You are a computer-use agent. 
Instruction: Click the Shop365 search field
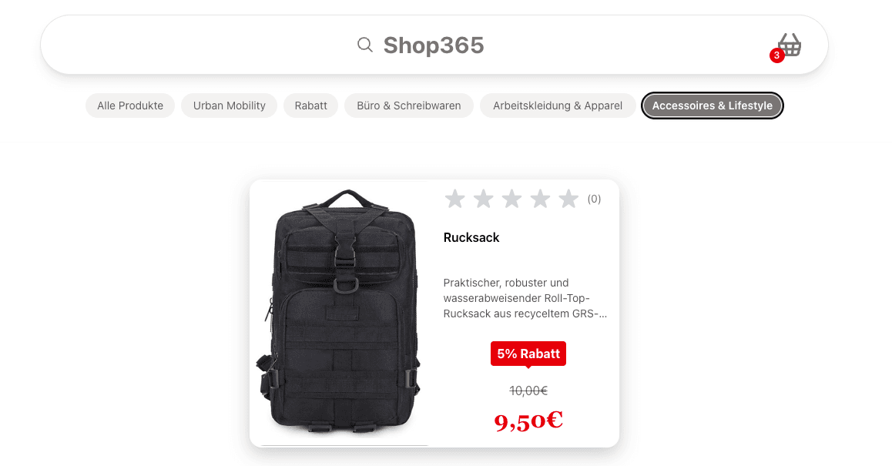coord(434,45)
